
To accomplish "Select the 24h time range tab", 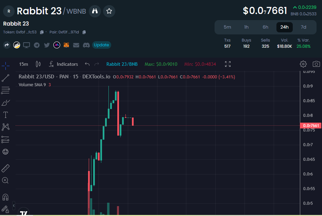I will (284, 27).
